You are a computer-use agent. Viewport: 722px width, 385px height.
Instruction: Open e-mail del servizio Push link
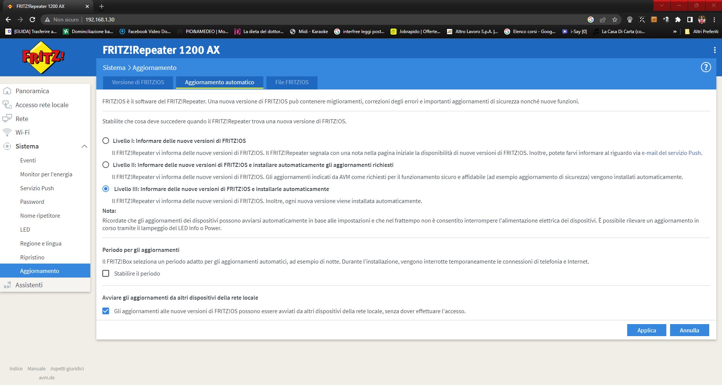[x=671, y=153]
